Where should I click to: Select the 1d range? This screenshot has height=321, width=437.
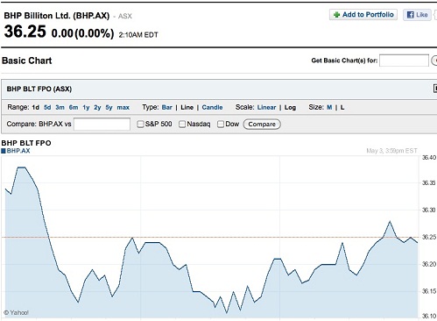36,108
